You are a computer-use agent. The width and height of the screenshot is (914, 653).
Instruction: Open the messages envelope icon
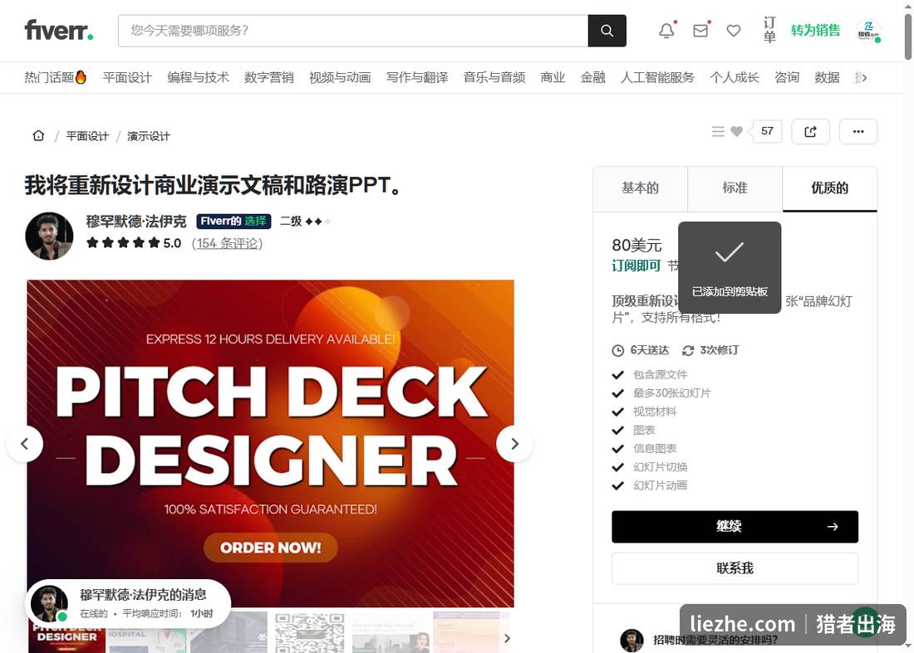(x=700, y=31)
